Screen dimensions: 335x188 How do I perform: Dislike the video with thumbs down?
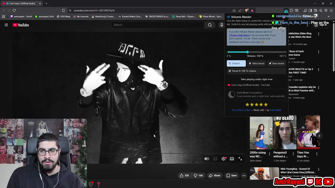point(198,175)
